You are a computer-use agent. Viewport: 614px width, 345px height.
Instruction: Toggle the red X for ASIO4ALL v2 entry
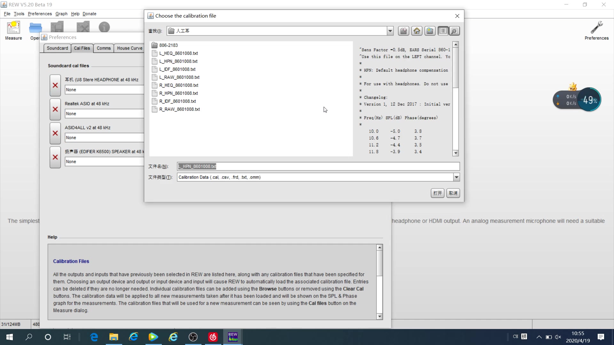point(55,133)
